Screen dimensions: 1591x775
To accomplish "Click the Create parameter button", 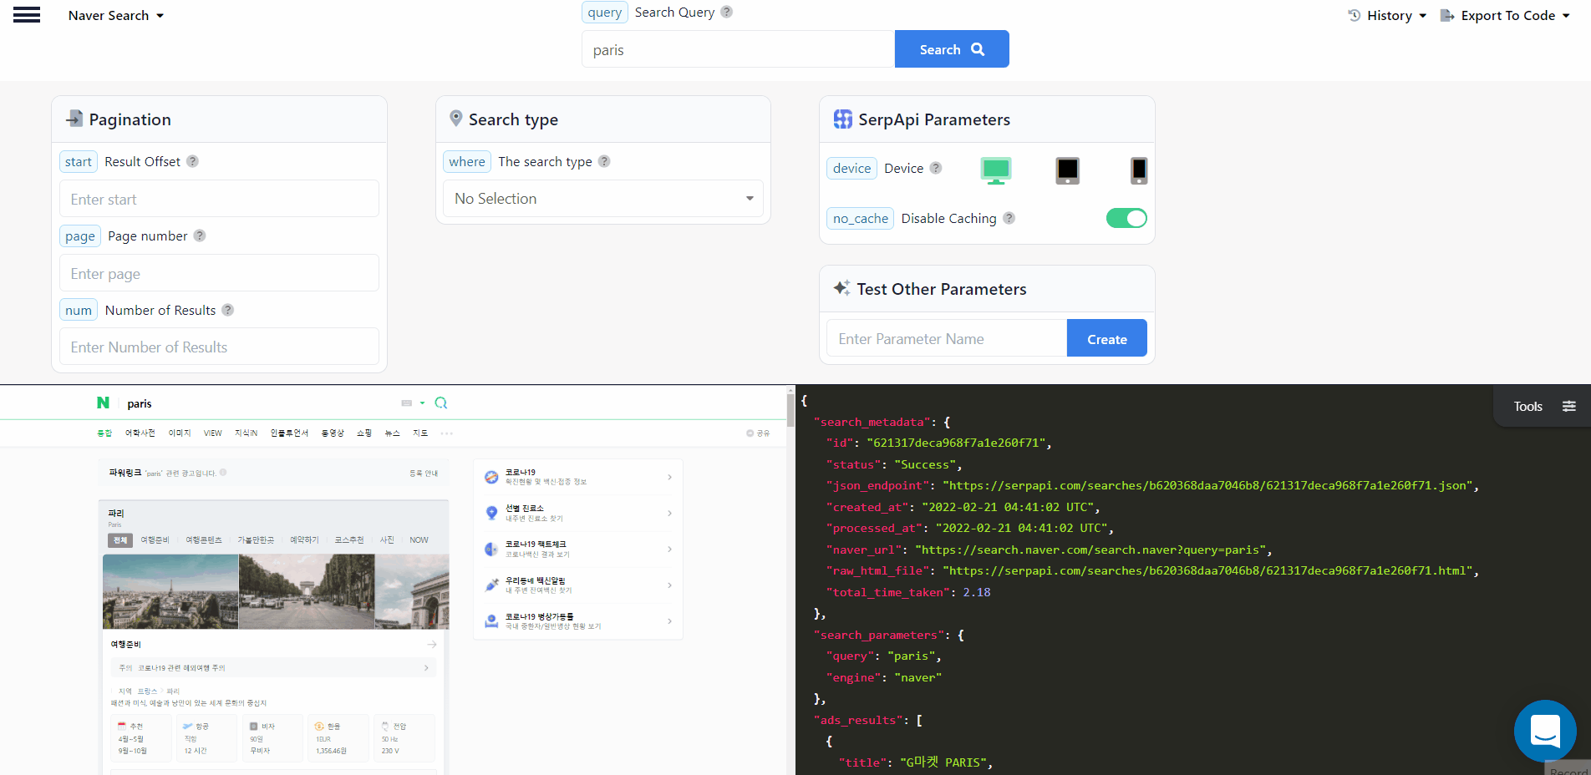I will pos(1107,338).
